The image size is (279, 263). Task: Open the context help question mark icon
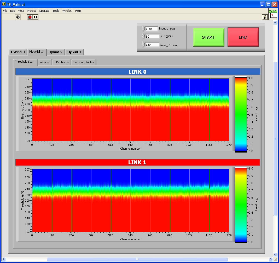click(265, 17)
